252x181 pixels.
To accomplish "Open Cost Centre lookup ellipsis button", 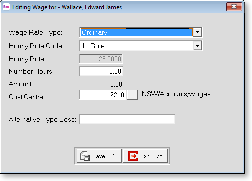I will click(x=132, y=95).
